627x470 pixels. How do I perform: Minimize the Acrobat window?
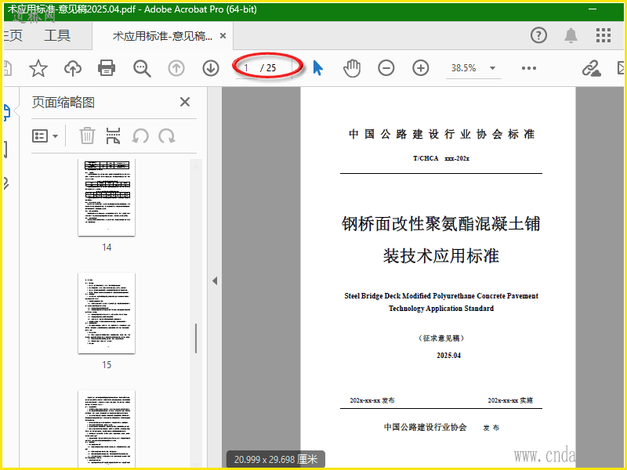593,9
